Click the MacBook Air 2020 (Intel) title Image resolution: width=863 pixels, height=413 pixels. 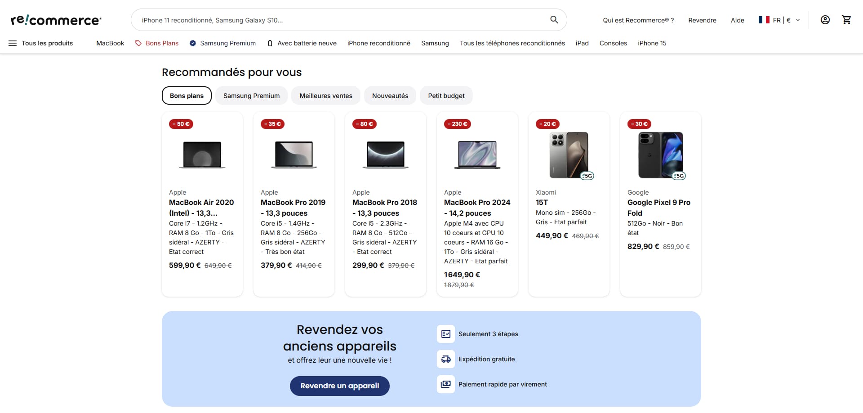click(x=201, y=208)
